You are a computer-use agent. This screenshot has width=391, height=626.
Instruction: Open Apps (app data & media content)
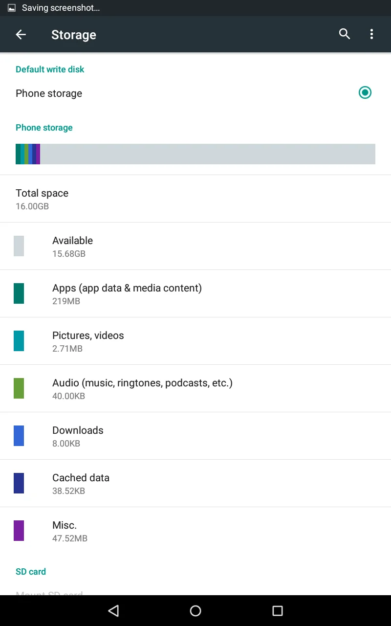pos(127,293)
